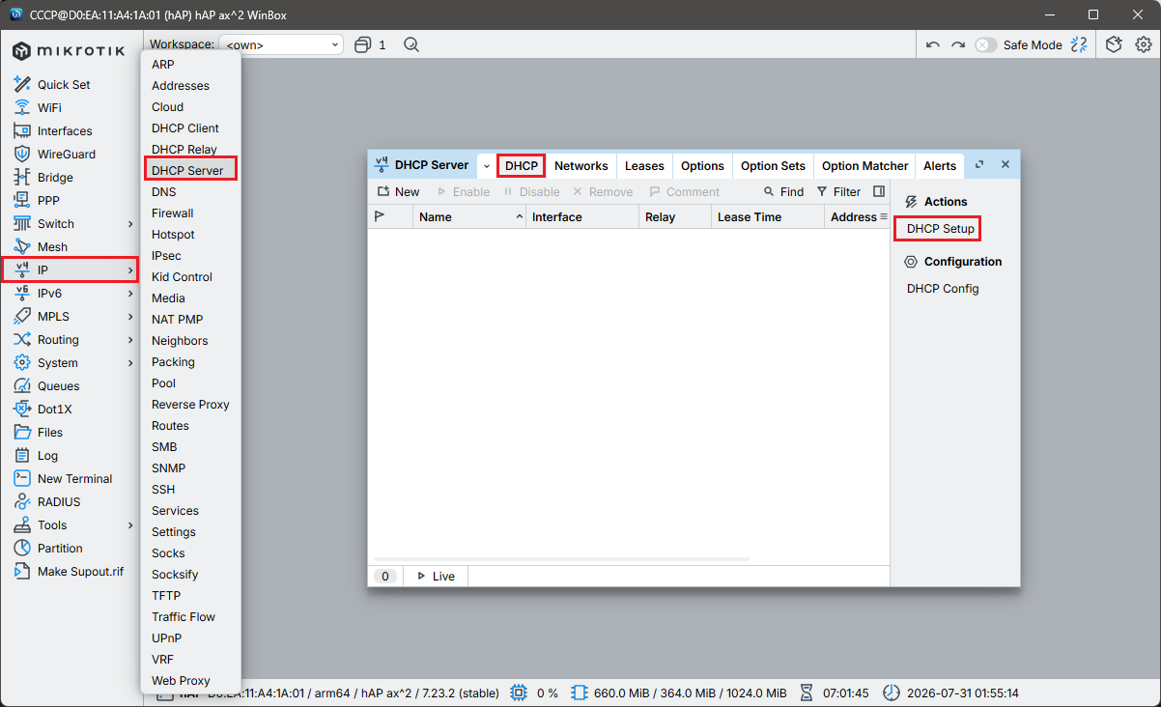The width and height of the screenshot is (1161, 707).
Task: Open the RADIUS menu
Action: [x=59, y=502]
